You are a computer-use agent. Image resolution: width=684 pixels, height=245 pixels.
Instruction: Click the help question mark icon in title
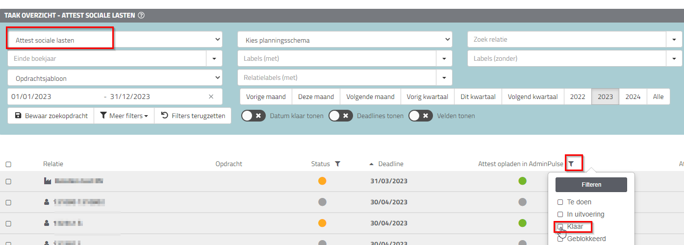pos(141,15)
